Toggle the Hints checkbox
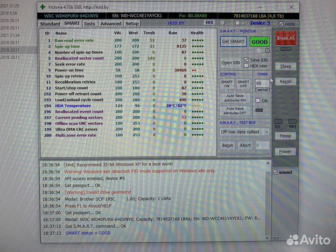This screenshot has width=336, height=252. [x=280, y=24]
